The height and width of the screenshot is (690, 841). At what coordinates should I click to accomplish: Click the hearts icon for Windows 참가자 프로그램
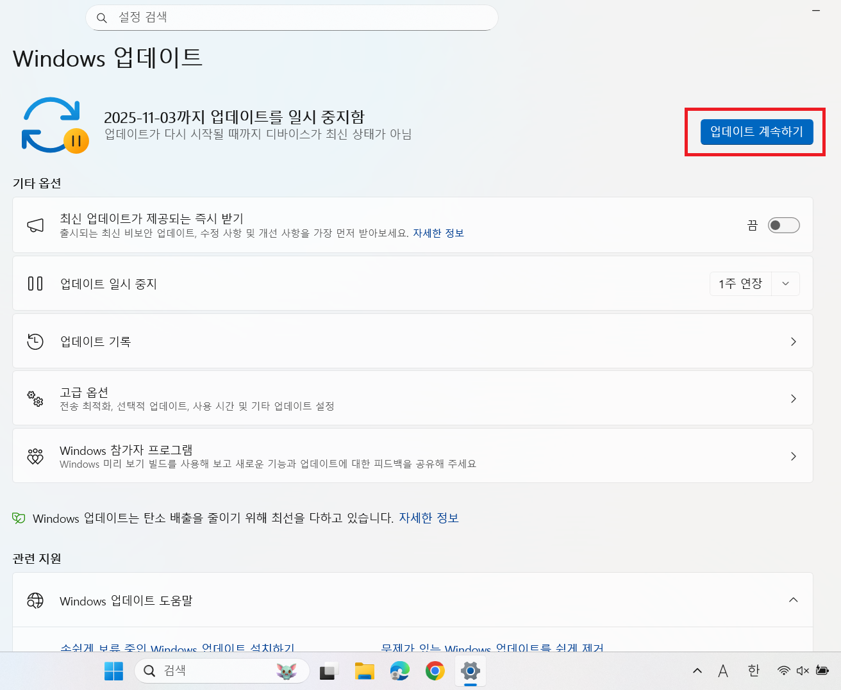tap(35, 456)
